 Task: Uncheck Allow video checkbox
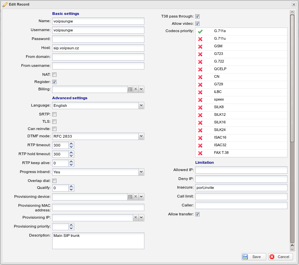197,24
